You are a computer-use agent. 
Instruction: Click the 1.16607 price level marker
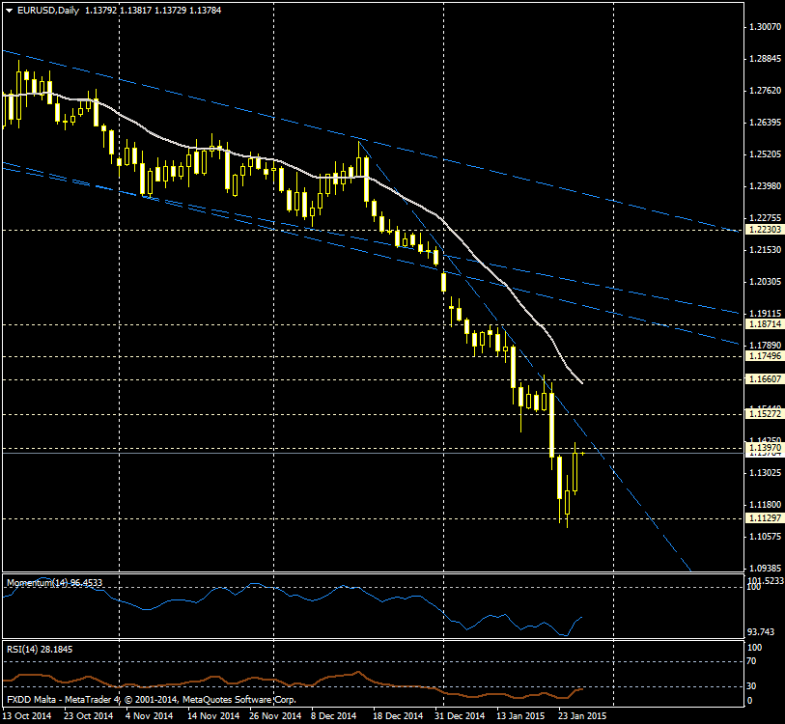tap(765, 380)
